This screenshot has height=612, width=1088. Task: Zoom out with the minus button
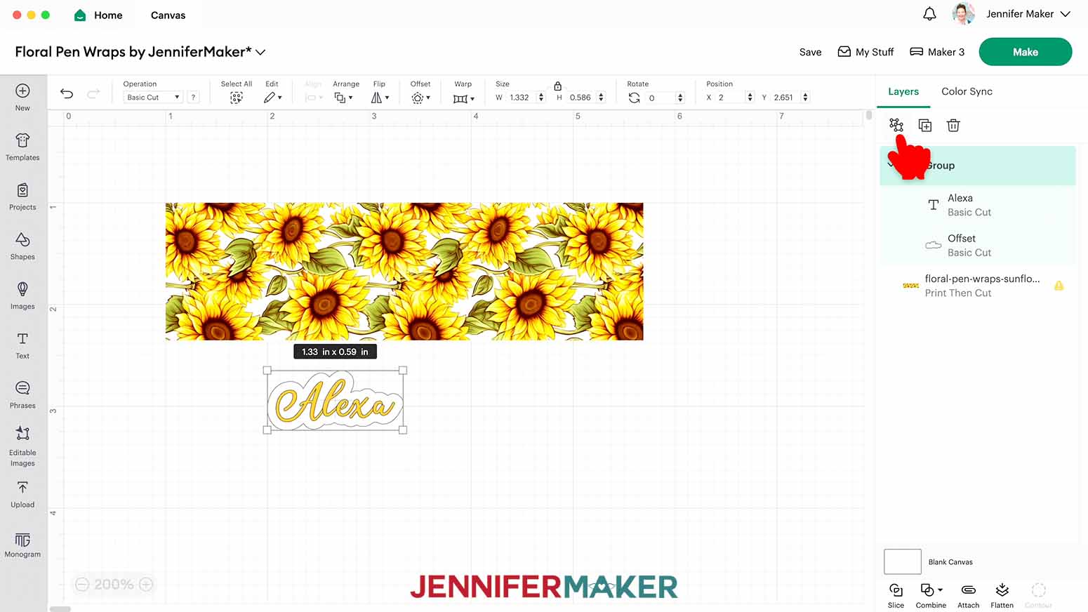coord(82,584)
